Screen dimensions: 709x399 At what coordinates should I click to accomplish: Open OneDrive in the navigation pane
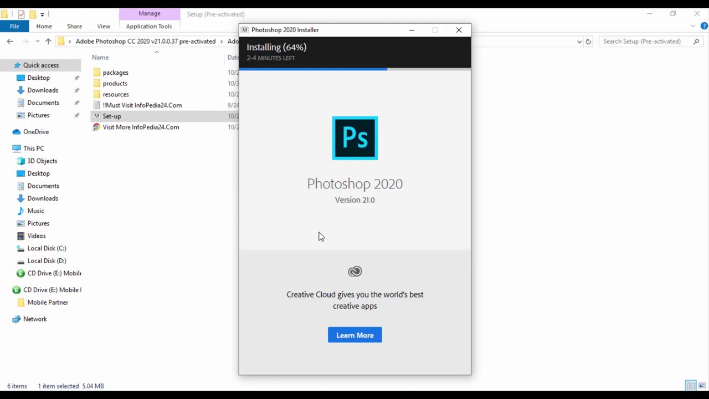click(x=36, y=132)
